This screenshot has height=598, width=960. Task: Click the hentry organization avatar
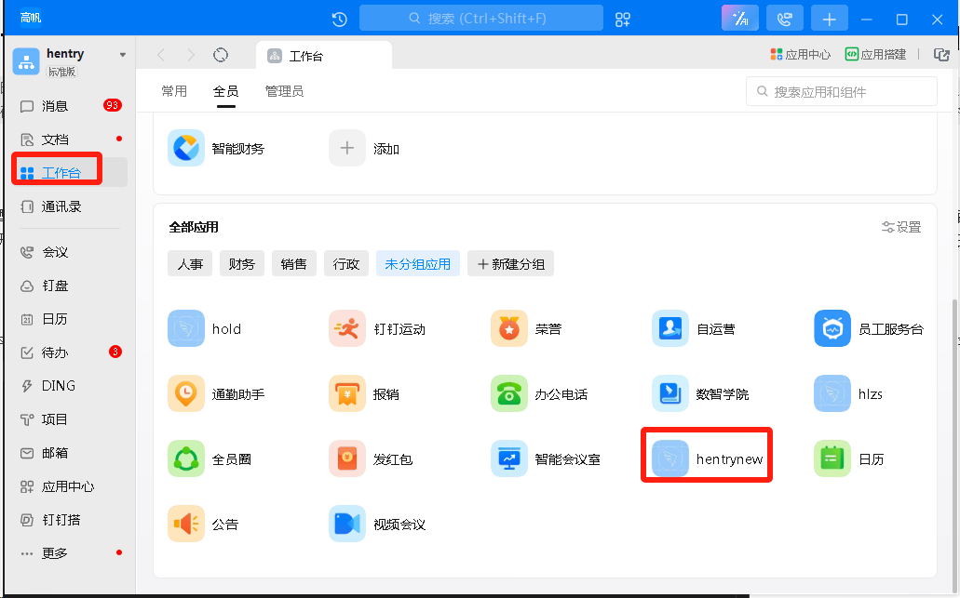click(x=26, y=61)
